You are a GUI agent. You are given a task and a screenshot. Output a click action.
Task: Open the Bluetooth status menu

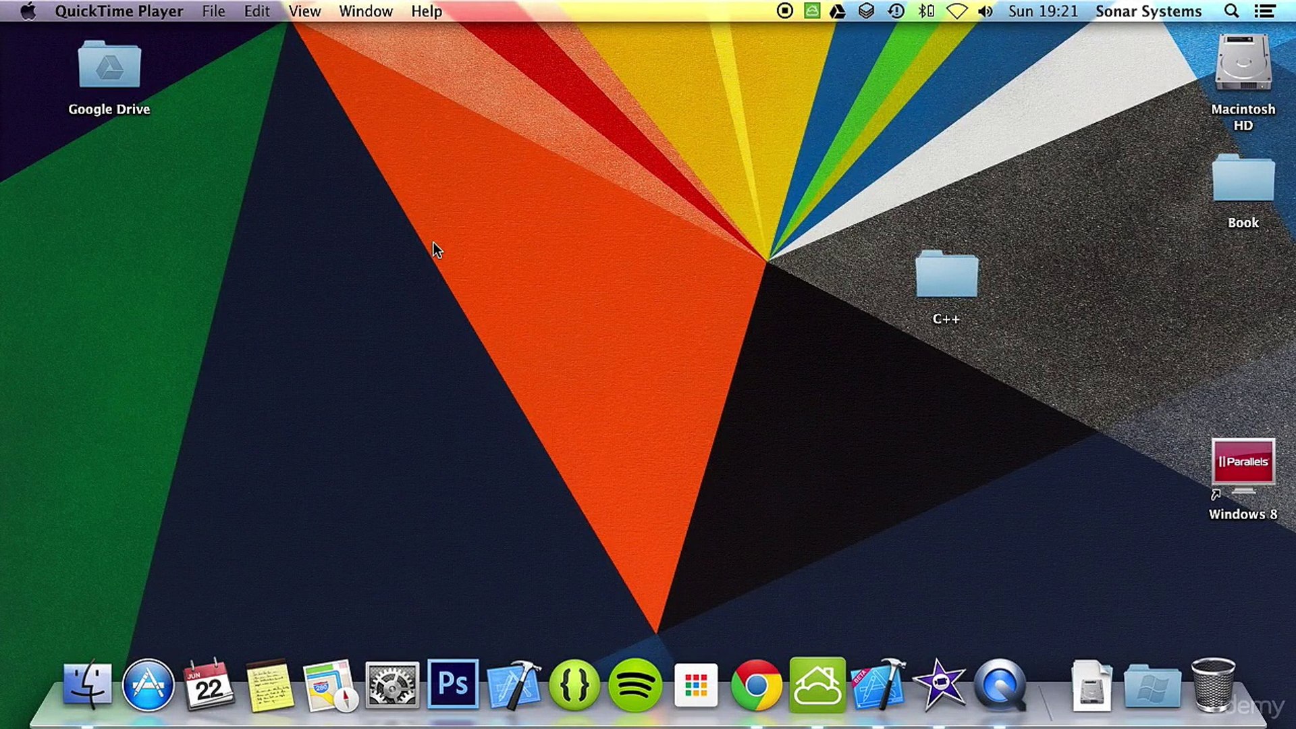[x=927, y=11]
